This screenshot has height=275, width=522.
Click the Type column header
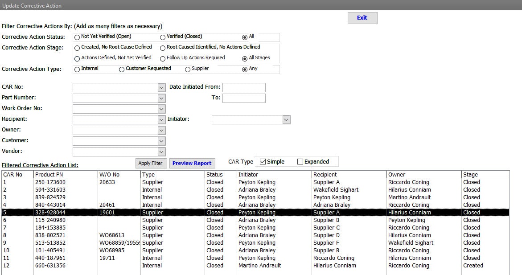point(173,174)
